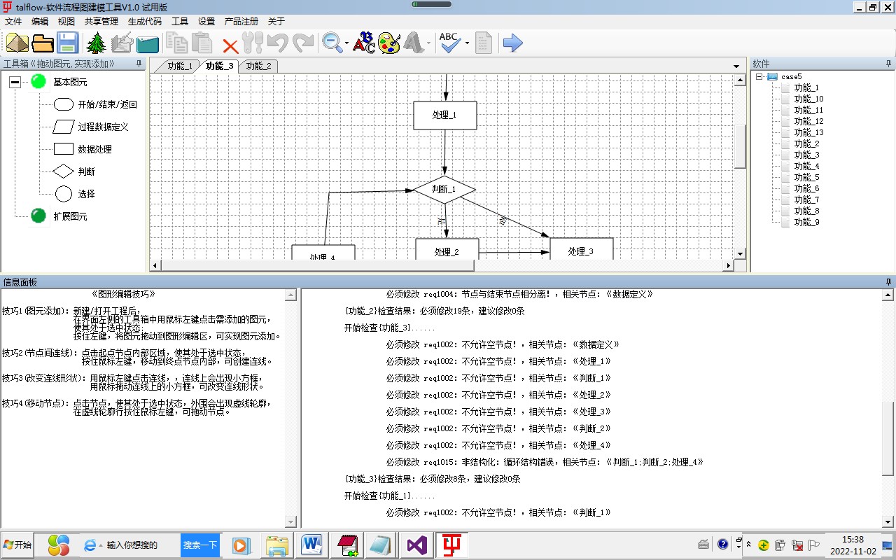The image size is (896, 560).
Task: Open the 编辑 menu
Action: (x=40, y=22)
